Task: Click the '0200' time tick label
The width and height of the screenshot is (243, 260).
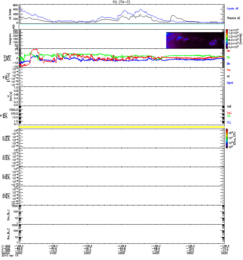Action: (87, 253)
